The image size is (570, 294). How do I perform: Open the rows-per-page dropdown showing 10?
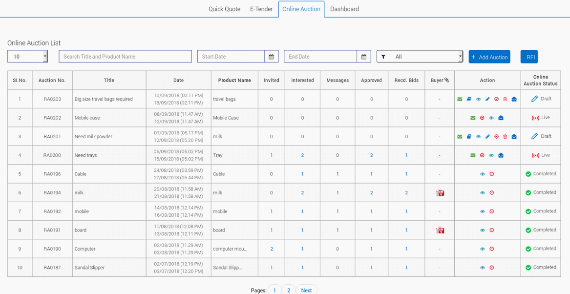[x=28, y=57]
